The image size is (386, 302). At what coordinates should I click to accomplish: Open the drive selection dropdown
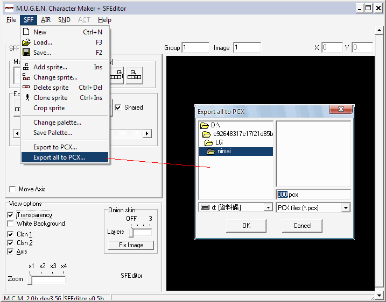click(x=268, y=207)
